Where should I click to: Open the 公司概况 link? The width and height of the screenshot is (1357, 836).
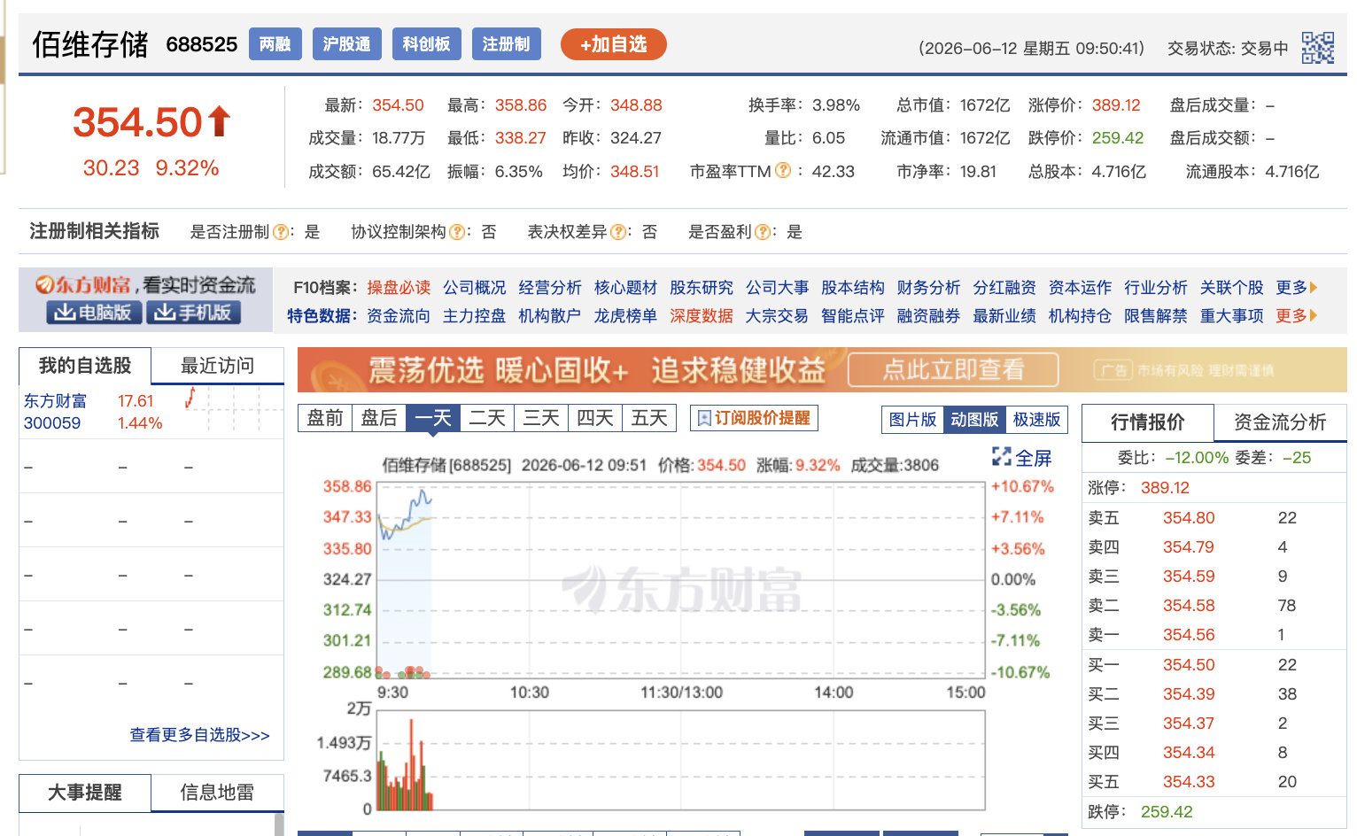tap(475, 288)
